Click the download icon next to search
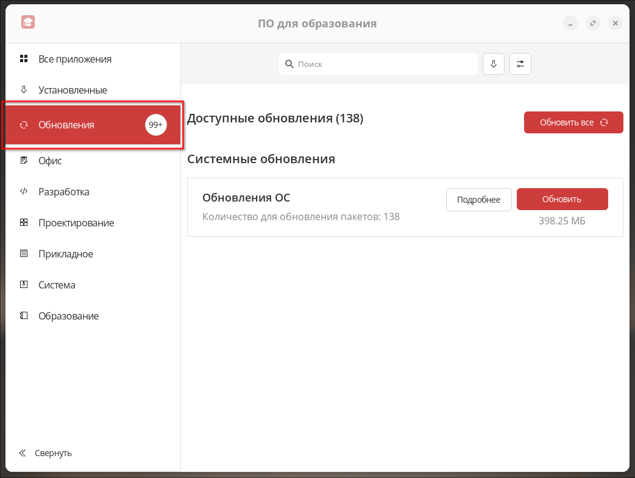Screen dimensions: 635x478 (494, 64)
